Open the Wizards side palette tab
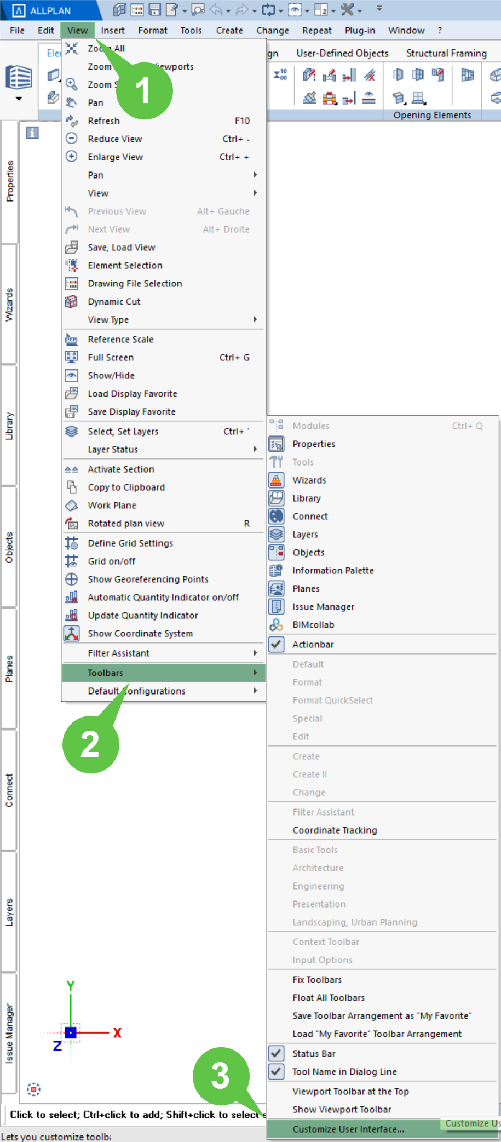The width and height of the screenshot is (501, 1142). (x=9, y=304)
